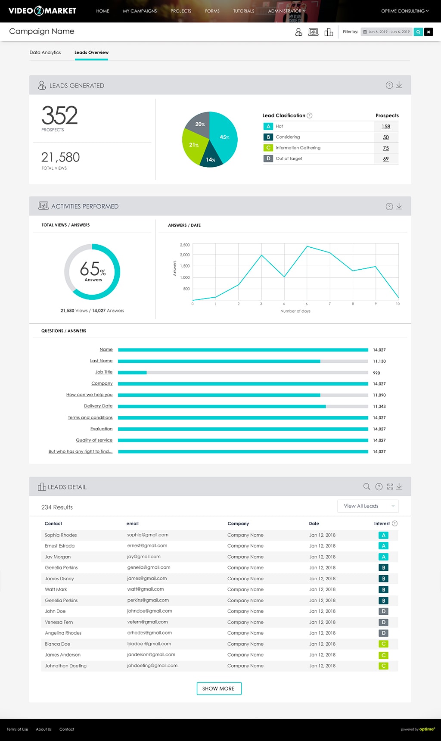
Task: Expand the Administrator menu
Action: click(286, 11)
